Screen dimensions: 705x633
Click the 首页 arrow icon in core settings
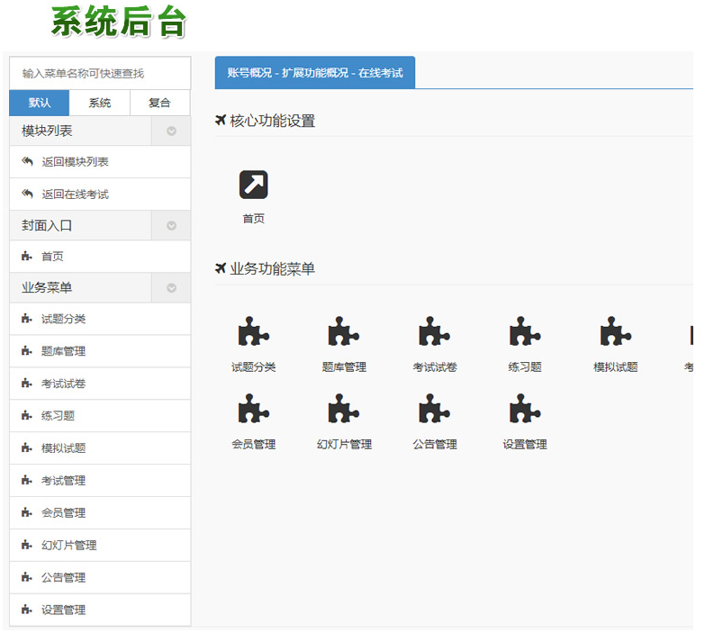(253, 185)
